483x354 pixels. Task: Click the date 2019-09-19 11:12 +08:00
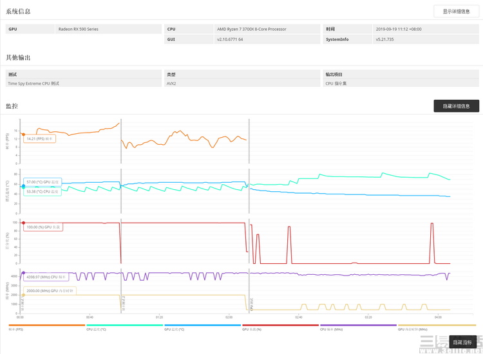click(x=399, y=29)
